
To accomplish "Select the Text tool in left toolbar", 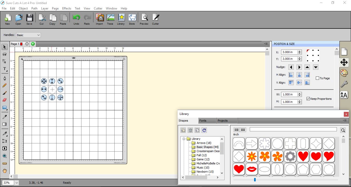I will pos(5,69).
